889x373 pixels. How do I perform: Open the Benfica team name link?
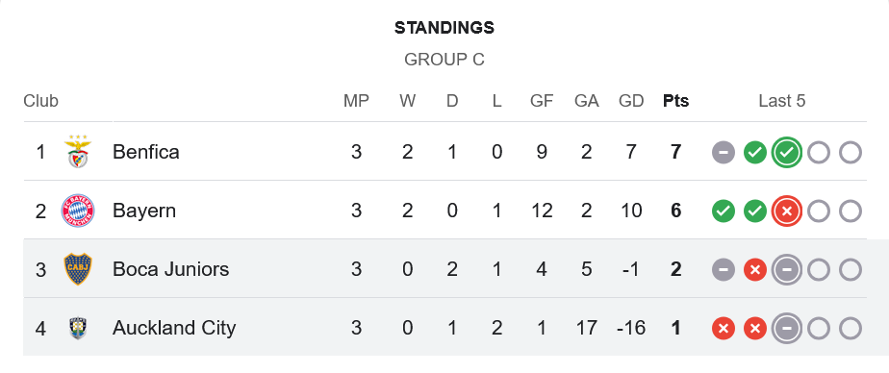tap(146, 152)
